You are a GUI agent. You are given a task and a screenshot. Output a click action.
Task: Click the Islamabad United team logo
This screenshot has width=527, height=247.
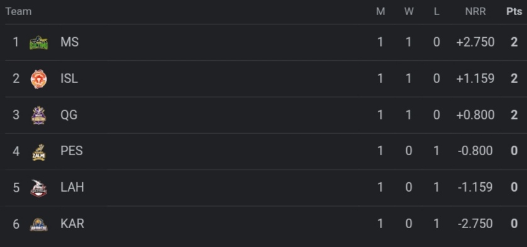pos(38,79)
